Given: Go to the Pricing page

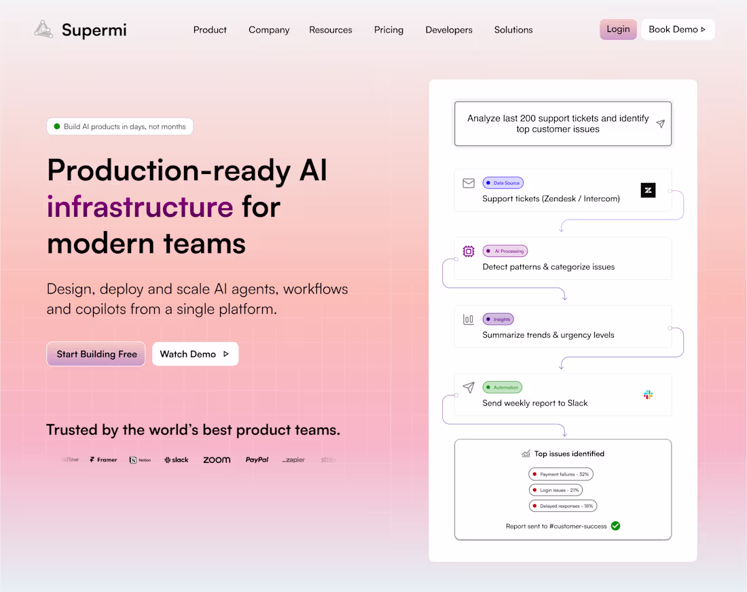Looking at the screenshot, I should click(388, 29).
